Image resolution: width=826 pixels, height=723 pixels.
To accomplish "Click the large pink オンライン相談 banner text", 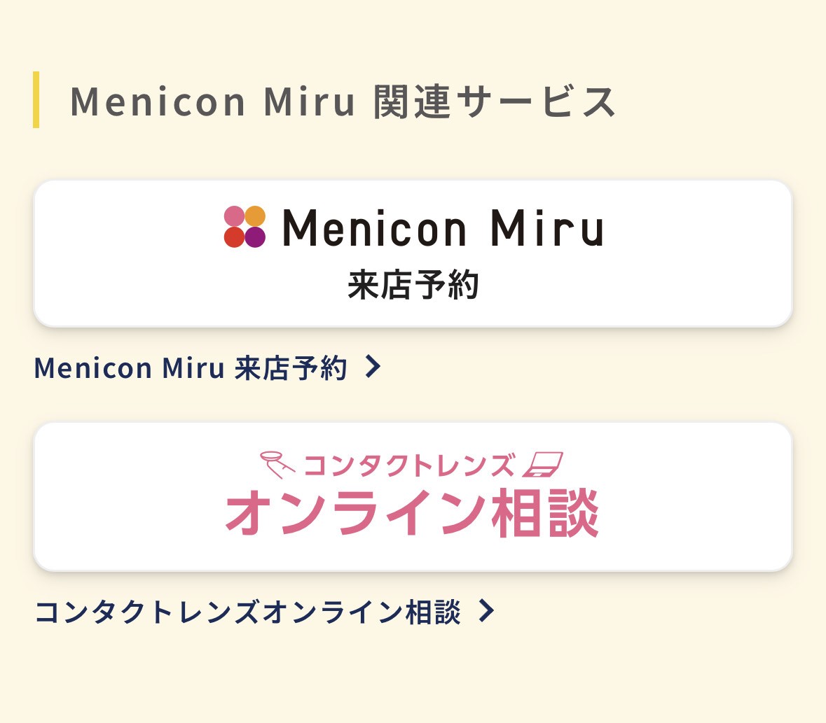I will [412, 512].
